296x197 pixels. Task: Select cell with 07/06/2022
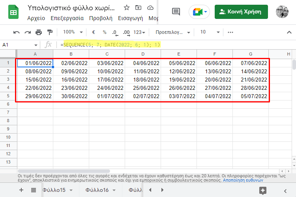pos(251,63)
